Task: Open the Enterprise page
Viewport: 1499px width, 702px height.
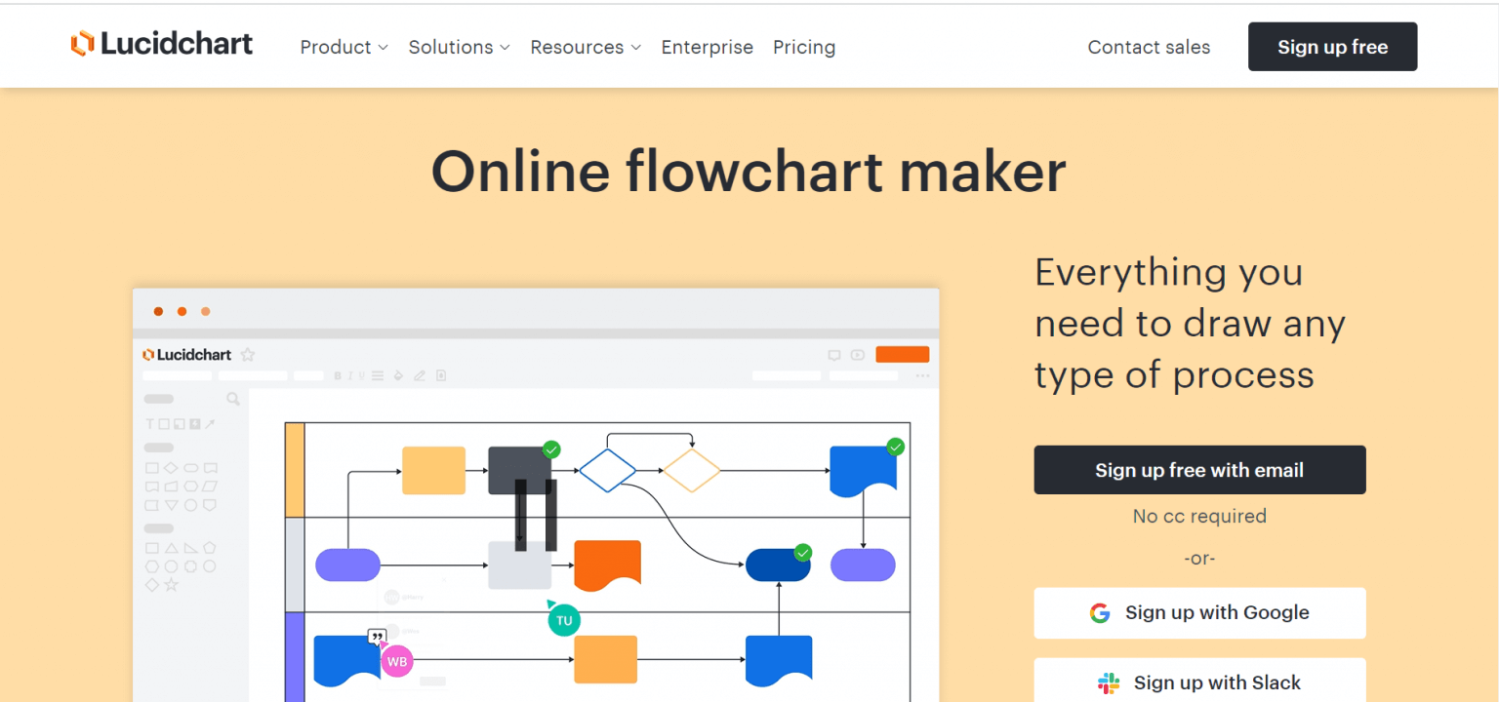Action: [x=707, y=47]
